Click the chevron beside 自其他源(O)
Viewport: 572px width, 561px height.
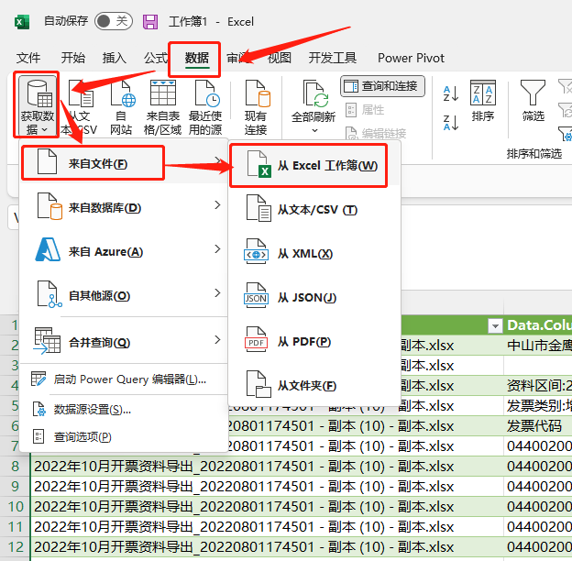pyautogui.click(x=217, y=293)
